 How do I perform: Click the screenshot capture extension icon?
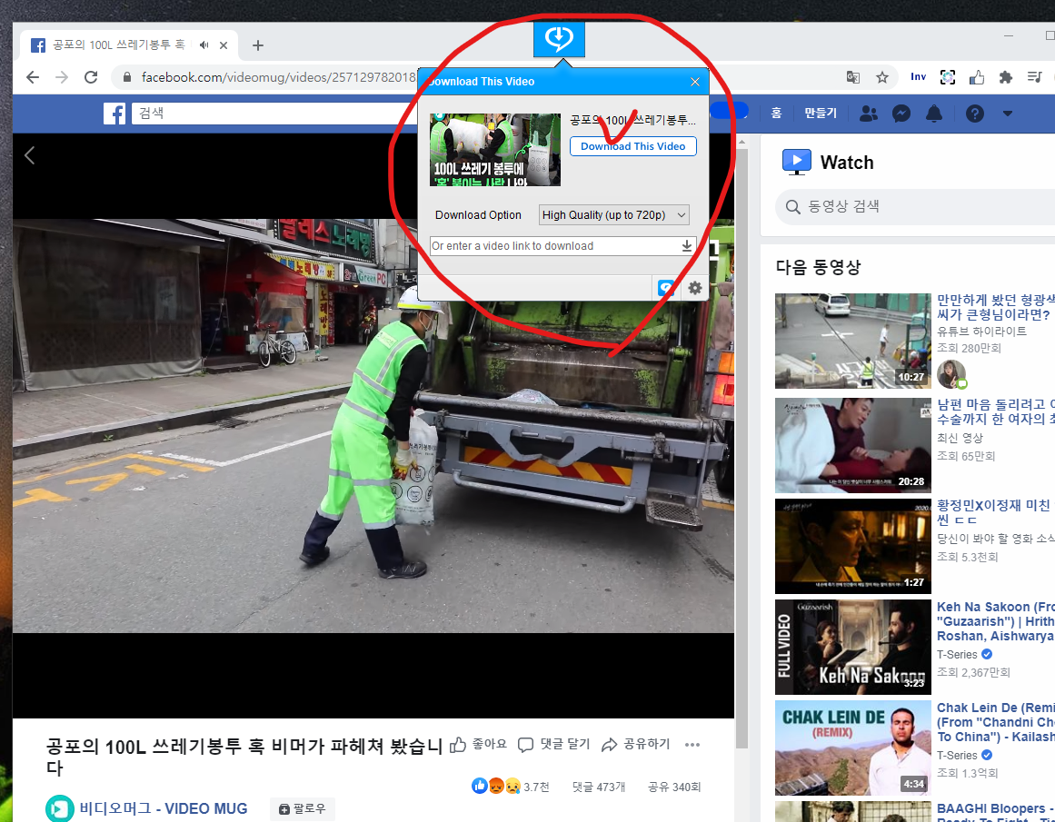pos(948,77)
